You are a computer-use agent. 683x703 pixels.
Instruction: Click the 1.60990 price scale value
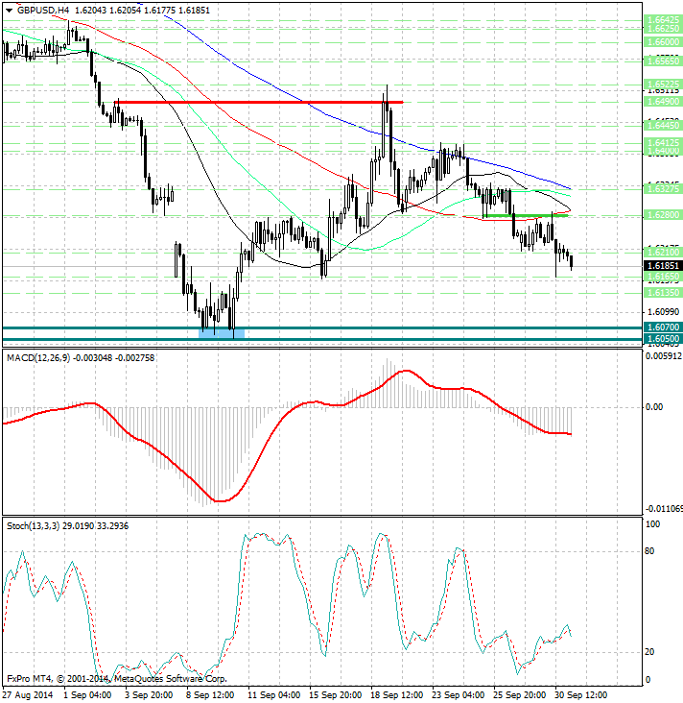point(663,311)
